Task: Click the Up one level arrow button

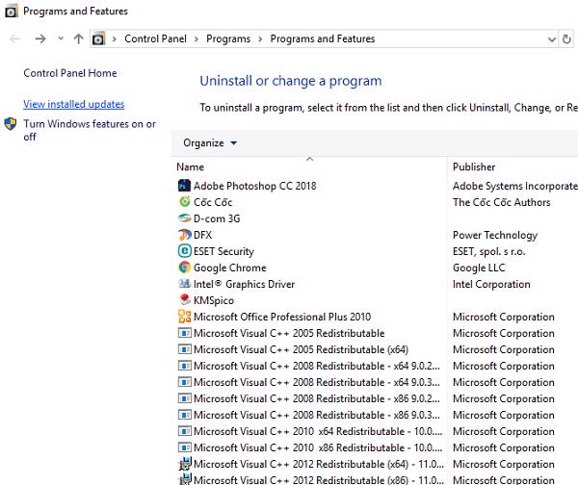Action: tap(79, 39)
